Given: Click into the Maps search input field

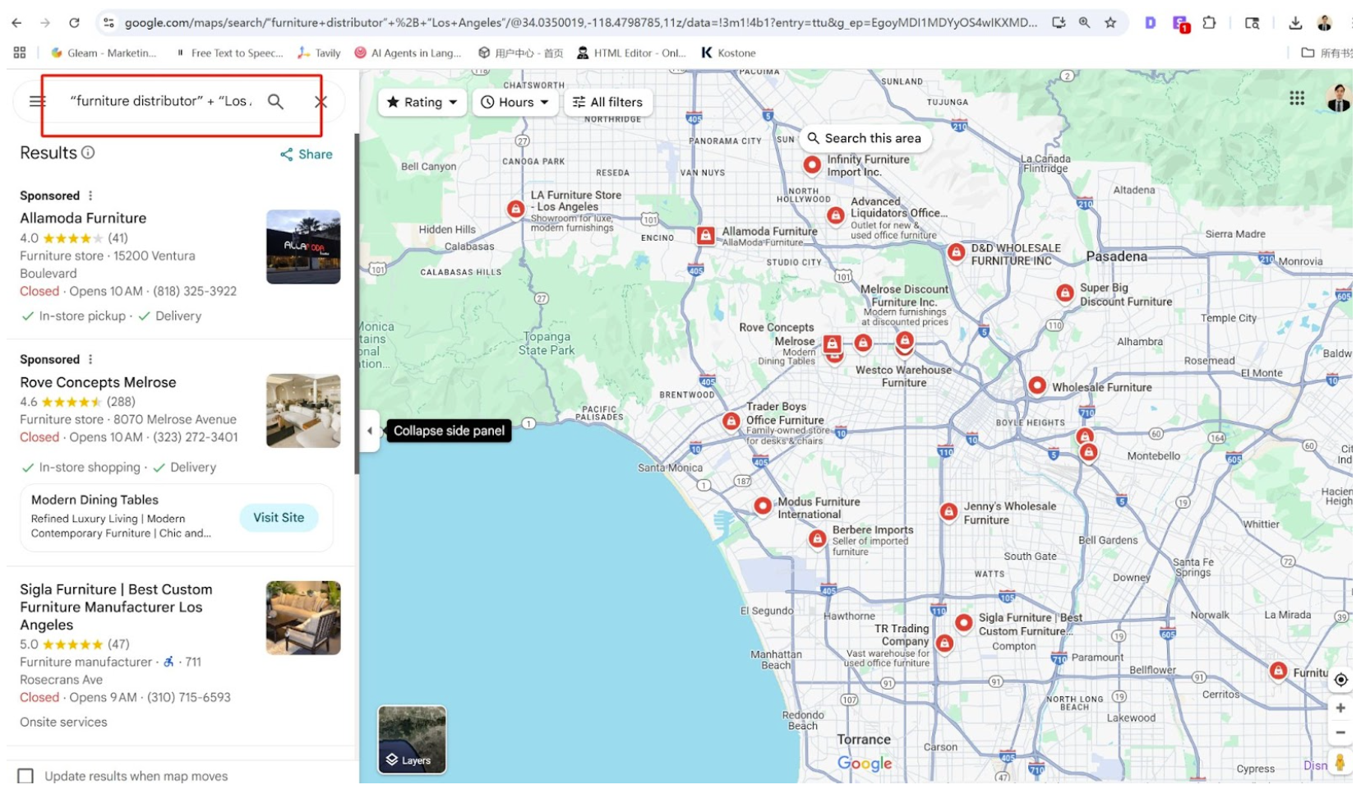Looking at the screenshot, I should pyautogui.click(x=160, y=101).
